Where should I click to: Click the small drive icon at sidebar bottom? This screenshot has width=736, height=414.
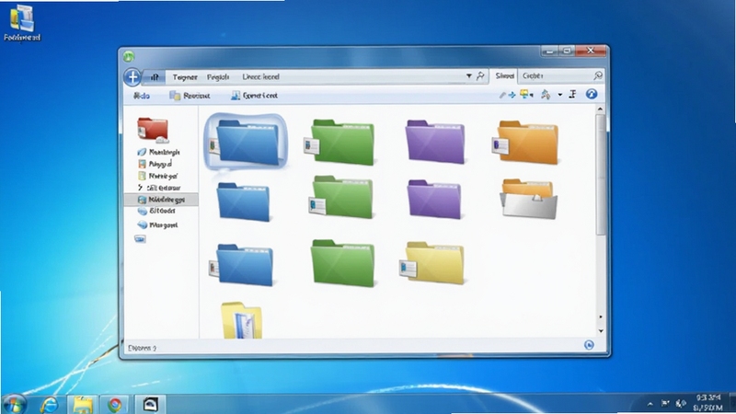click(141, 239)
